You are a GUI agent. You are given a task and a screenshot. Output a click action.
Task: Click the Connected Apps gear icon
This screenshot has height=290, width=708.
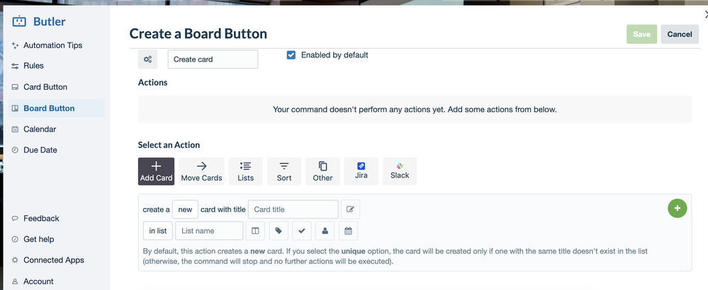pos(15,260)
